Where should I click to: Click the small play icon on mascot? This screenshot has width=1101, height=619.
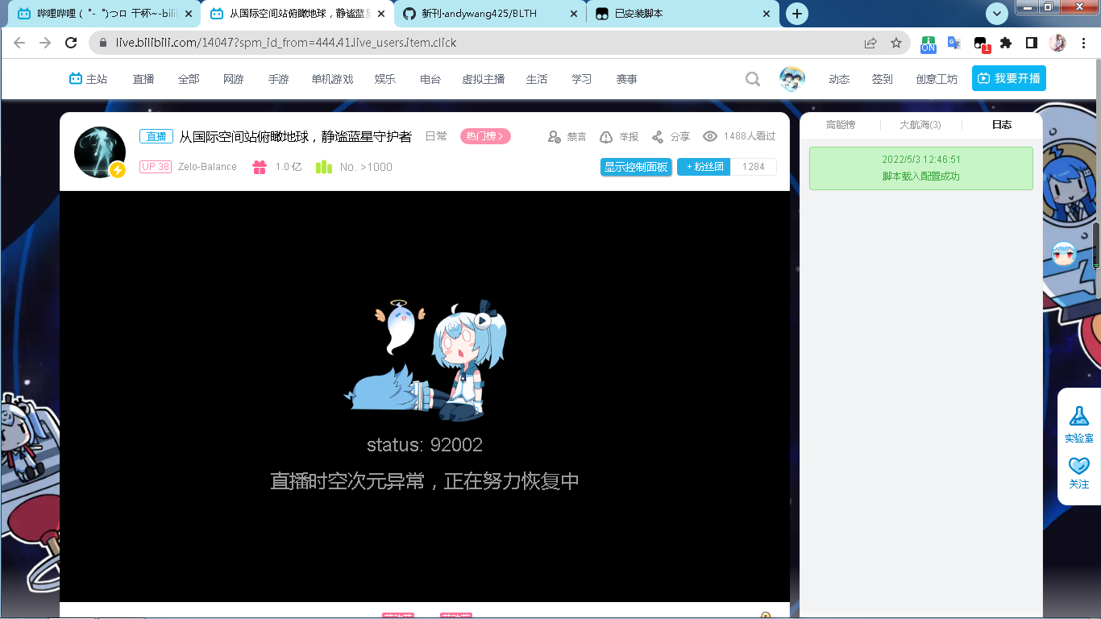[482, 320]
